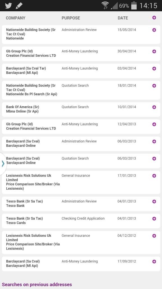Expand Tesco Cards Checking Credit Application entry

(x=154, y=219)
